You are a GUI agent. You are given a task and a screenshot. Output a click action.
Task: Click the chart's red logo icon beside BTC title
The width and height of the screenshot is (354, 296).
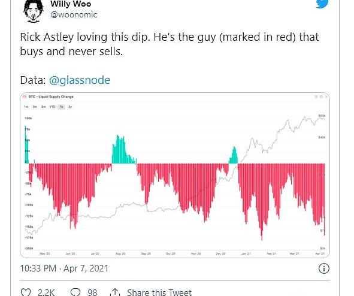tap(25, 96)
